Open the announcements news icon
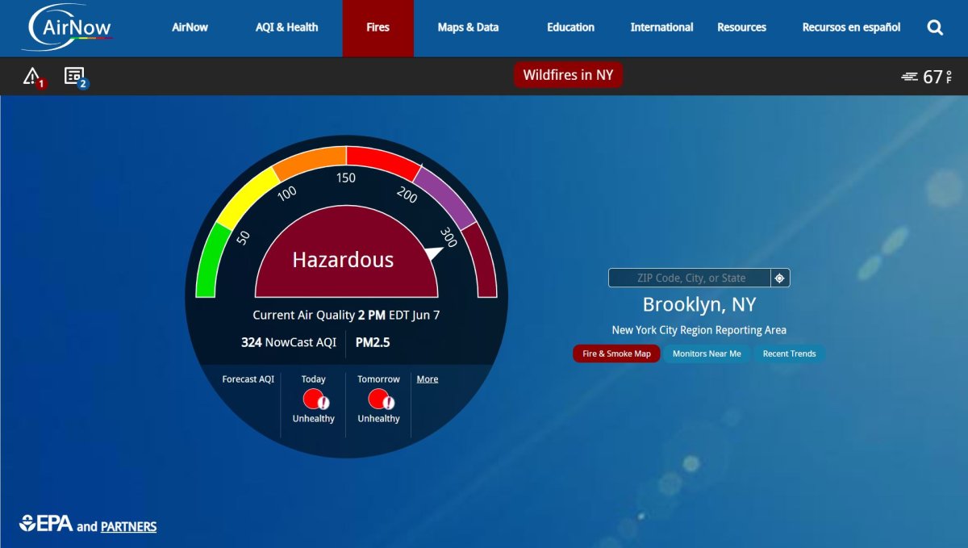The width and height of the screenshot is (968, 548). [74, 77]
